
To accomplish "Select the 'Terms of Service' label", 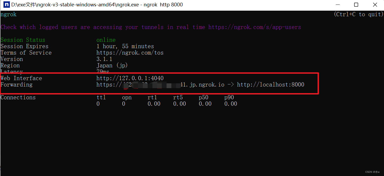I will [x=26, y=53].
